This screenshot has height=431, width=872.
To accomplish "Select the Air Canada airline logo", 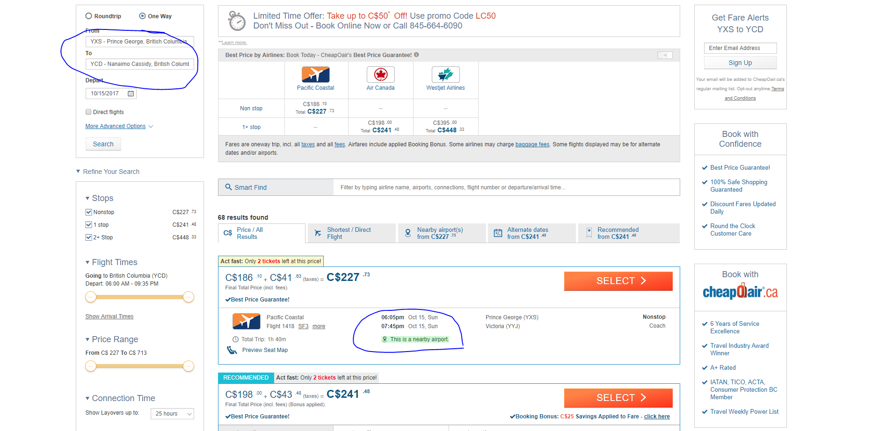I will pyautogui.click(x=380, y=75).
